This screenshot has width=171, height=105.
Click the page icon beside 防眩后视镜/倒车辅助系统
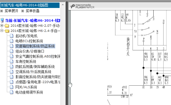coord(12,67)
